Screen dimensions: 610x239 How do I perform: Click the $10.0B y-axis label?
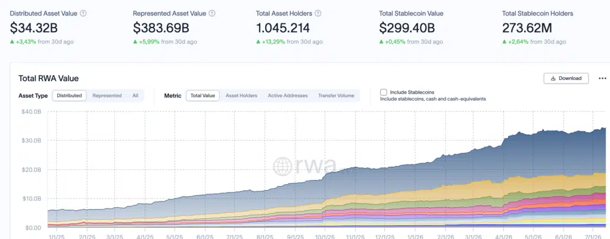31,198
